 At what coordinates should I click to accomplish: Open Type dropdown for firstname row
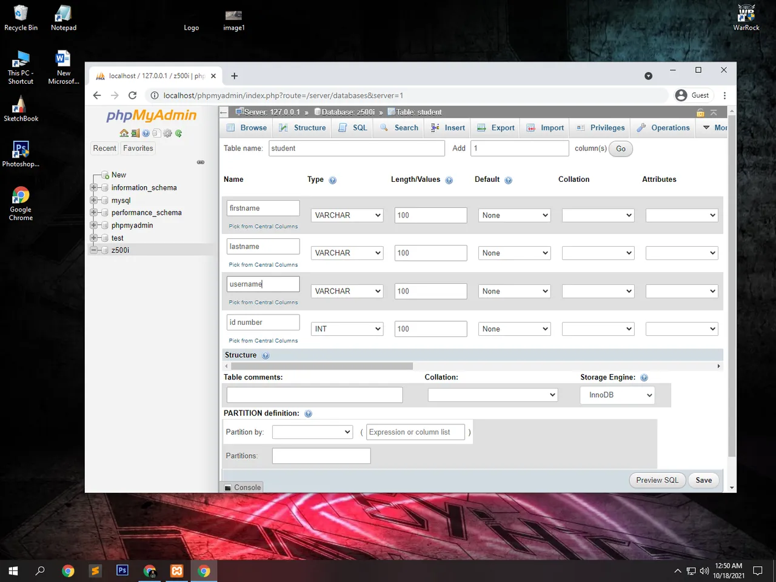[x=347, y=215]
